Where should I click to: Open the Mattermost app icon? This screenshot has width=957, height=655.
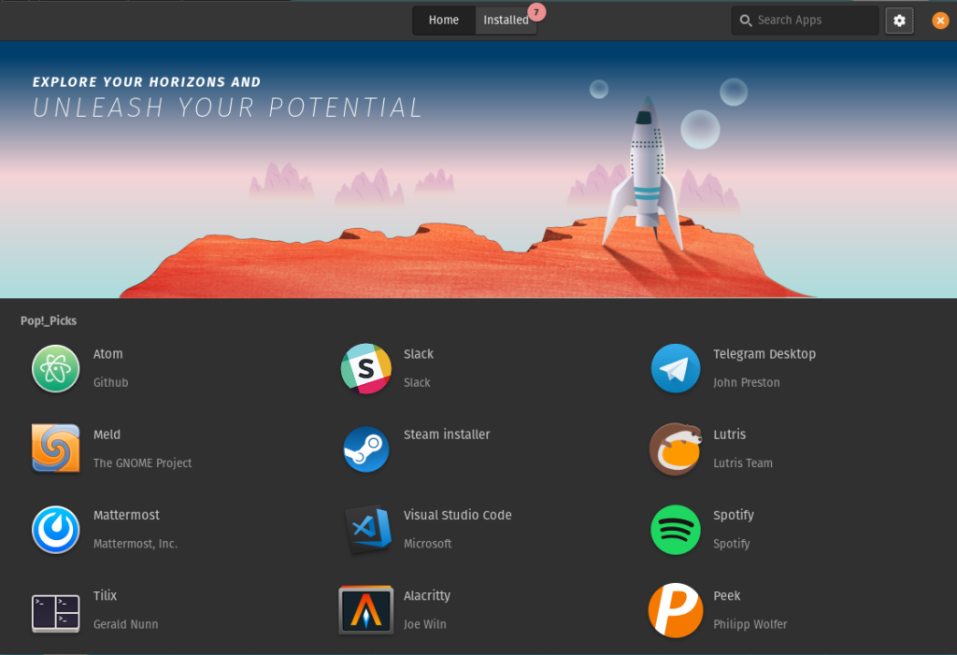click(x=55, y=529)
